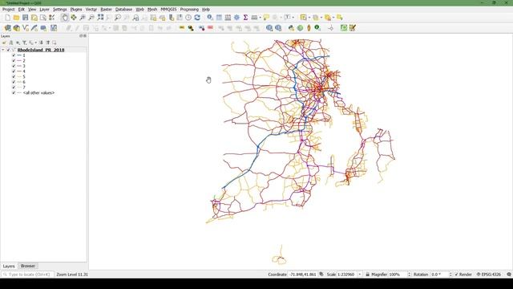513x289 pixels.
Task: Click the Coordinate value field
Action: [x=302, y=275]
